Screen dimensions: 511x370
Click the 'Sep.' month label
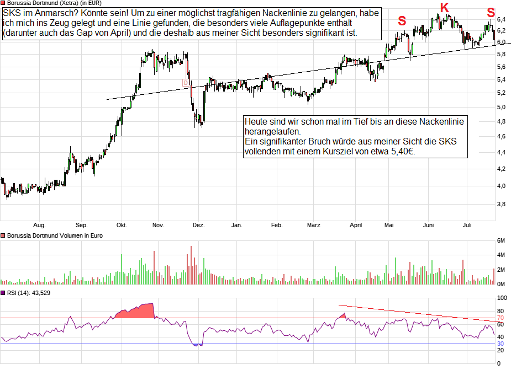click(81, 225)
